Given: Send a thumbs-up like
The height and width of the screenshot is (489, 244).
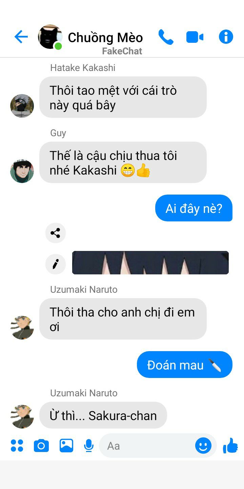Looking at the screenshot, I should [230, 445].
